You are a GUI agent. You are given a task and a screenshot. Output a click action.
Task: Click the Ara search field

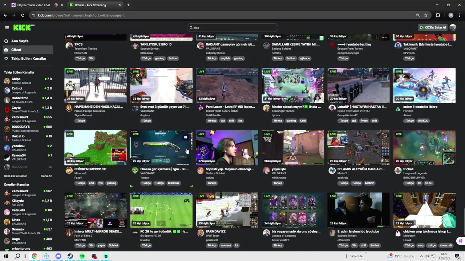coord(232,28)
